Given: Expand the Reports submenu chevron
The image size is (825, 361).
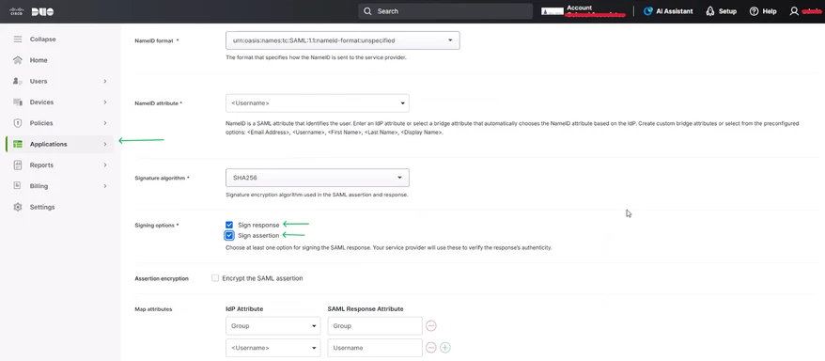Looking at the screenshot, I should (105, 165).
